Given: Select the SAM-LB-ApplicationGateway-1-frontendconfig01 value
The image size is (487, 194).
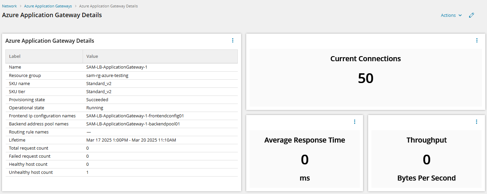Looking at the screenshot, I should click(135, 116).
